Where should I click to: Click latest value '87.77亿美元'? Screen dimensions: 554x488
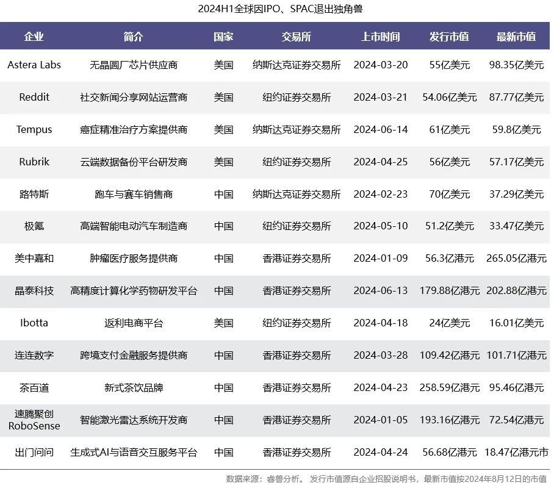tap(516, 97)
